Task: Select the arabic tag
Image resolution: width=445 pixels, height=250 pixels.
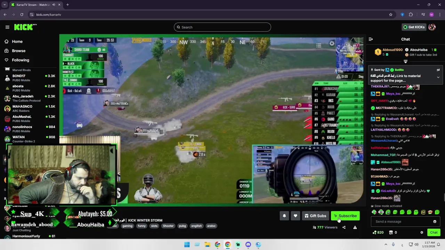Action: (x=211, y=226)
